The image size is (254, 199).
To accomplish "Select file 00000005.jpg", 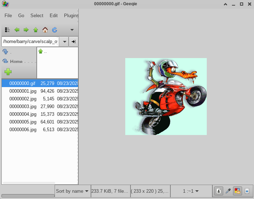I will (40, 122).
